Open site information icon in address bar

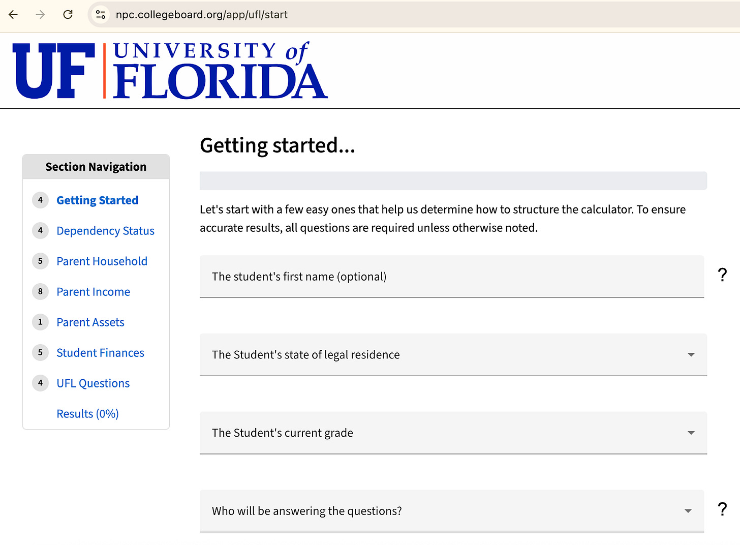101,15
